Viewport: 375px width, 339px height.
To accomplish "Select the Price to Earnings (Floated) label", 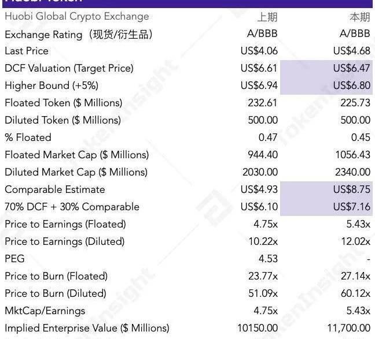I will (x=65, y=224).
